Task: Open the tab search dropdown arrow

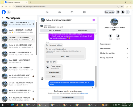Action: point(2,2)
